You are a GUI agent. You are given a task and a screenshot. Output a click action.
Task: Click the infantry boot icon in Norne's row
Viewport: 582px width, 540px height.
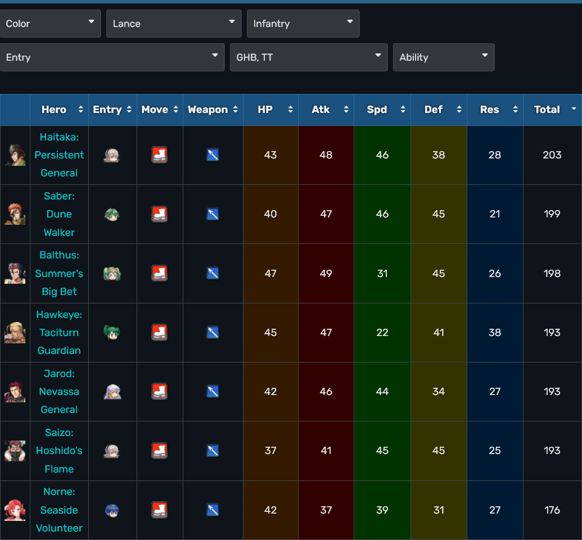tap(160, 510)
